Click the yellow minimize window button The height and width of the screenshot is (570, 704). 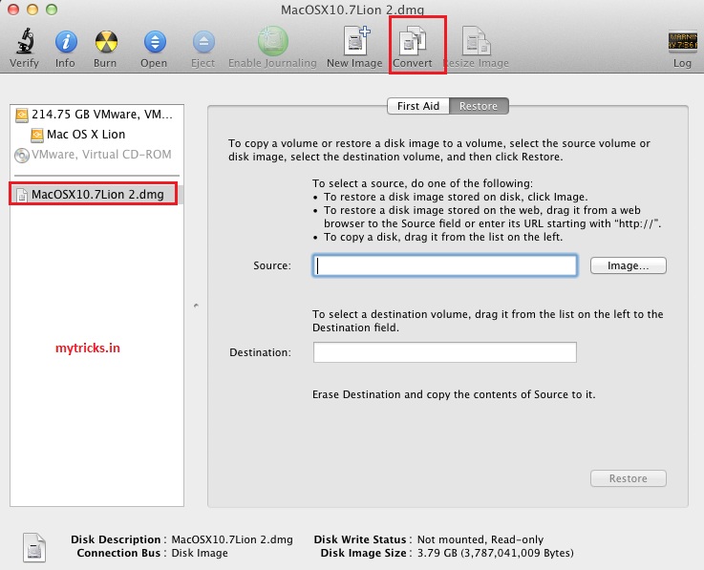point(32,9)
